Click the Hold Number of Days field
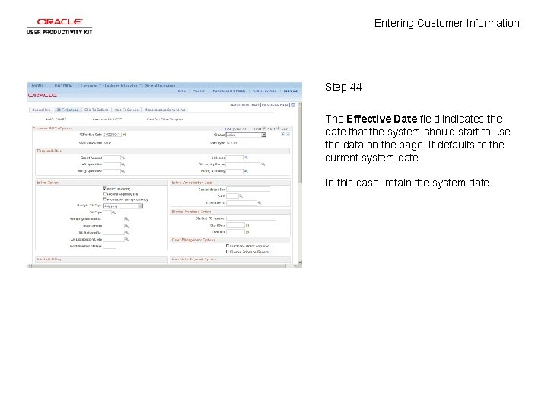 pyautogui.click(x=110, y=246)
